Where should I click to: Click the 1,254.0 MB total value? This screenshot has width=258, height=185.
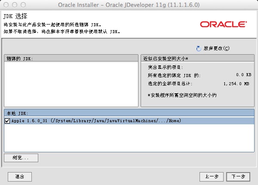236,84
